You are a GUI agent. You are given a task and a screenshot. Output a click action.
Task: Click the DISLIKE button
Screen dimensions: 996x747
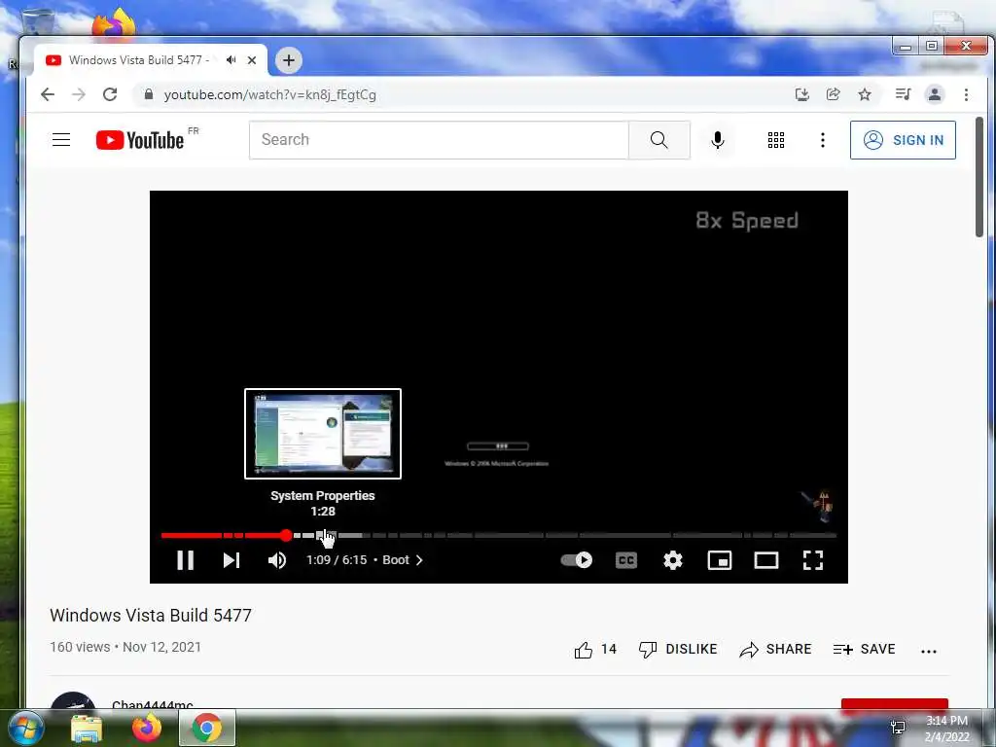pos(678,649)
